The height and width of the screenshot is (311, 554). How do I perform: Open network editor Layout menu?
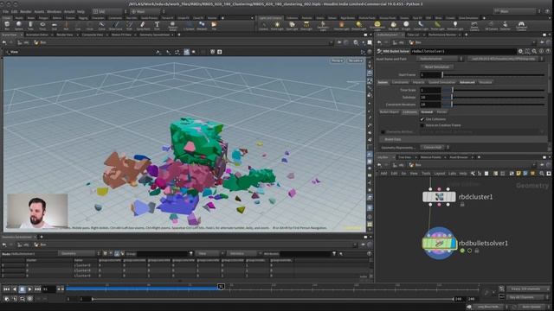440,174
